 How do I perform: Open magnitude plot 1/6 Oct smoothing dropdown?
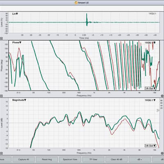(x=150, y=146)
